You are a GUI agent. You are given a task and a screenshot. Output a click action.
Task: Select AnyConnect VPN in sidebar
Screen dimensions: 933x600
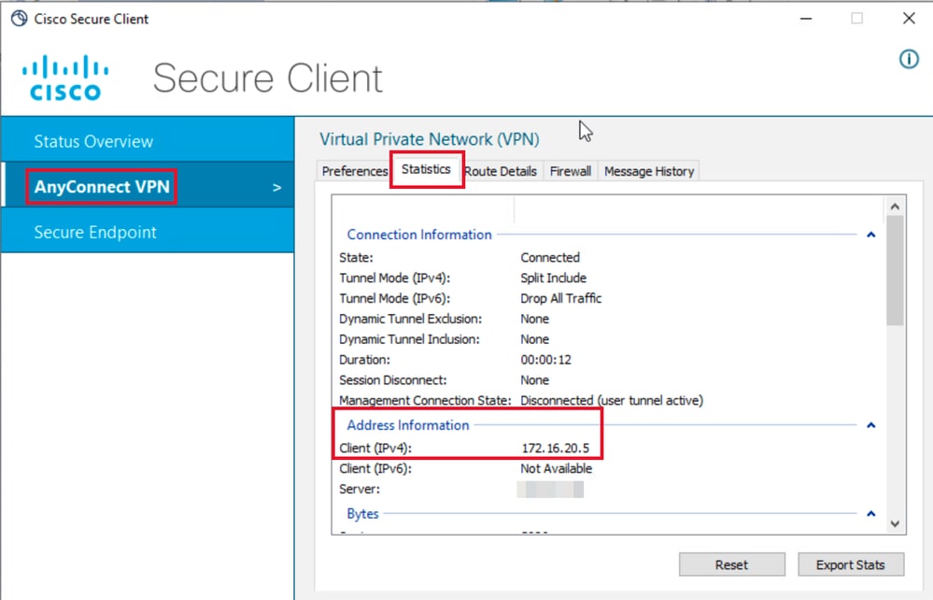tap(148, 187)
